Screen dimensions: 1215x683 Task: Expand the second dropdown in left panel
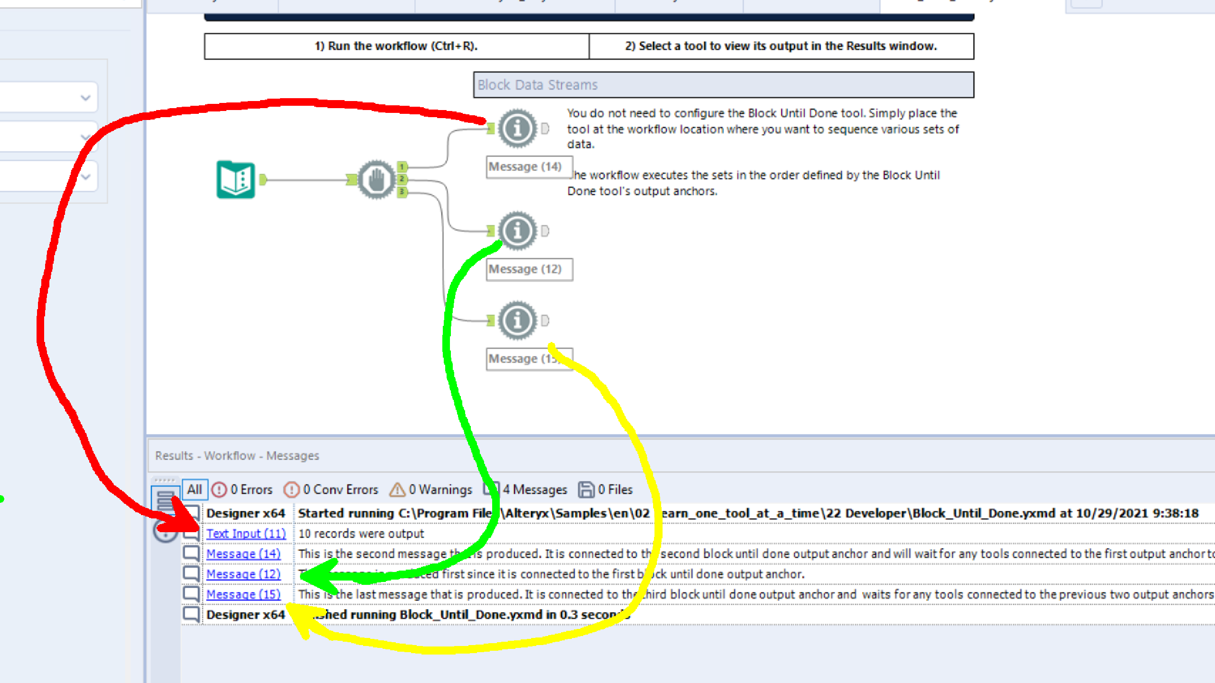pos(85,137)
